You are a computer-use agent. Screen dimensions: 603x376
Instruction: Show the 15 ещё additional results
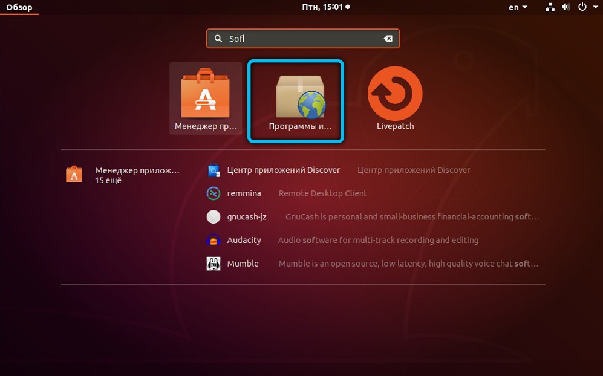tap(108, 180)
